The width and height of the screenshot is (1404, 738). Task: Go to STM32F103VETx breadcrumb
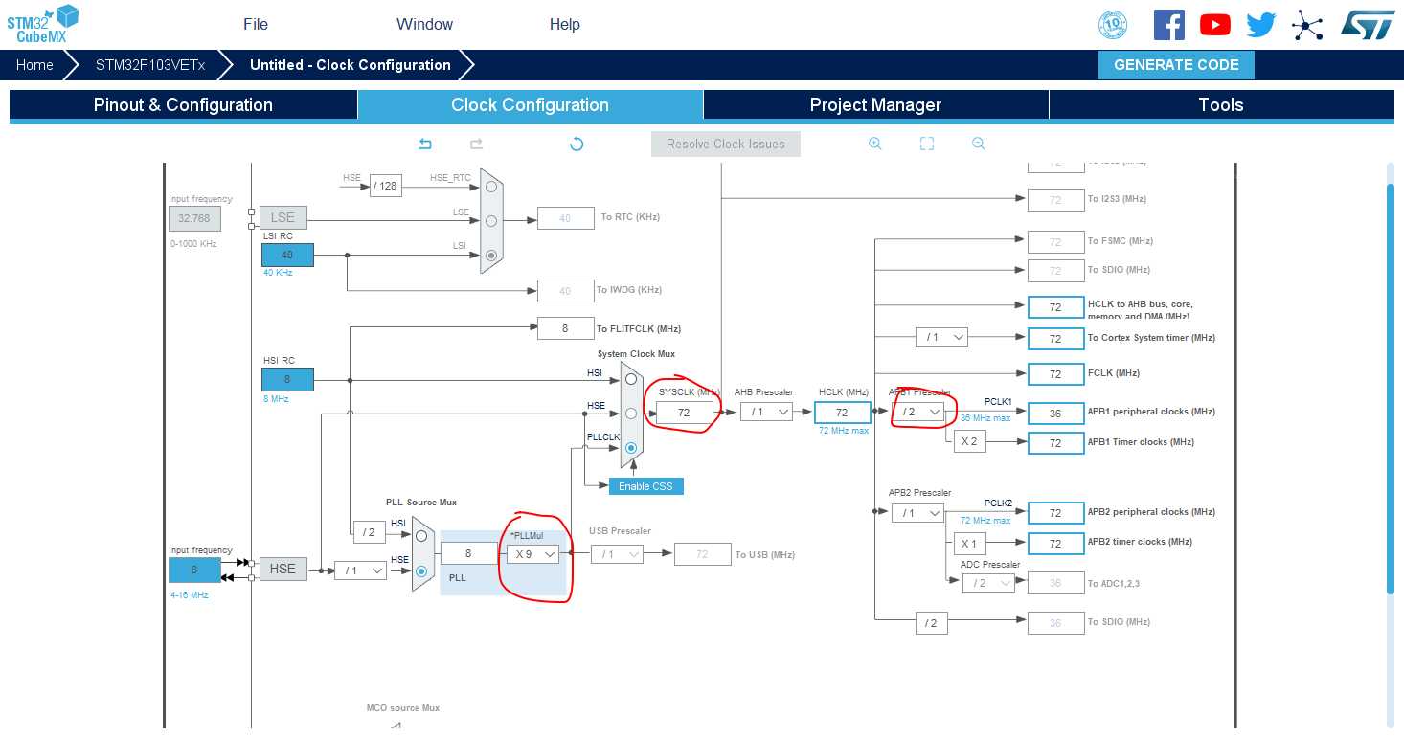point(150,65)
